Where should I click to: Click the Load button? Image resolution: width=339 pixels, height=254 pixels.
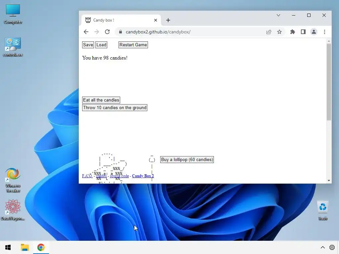[101, 45]
